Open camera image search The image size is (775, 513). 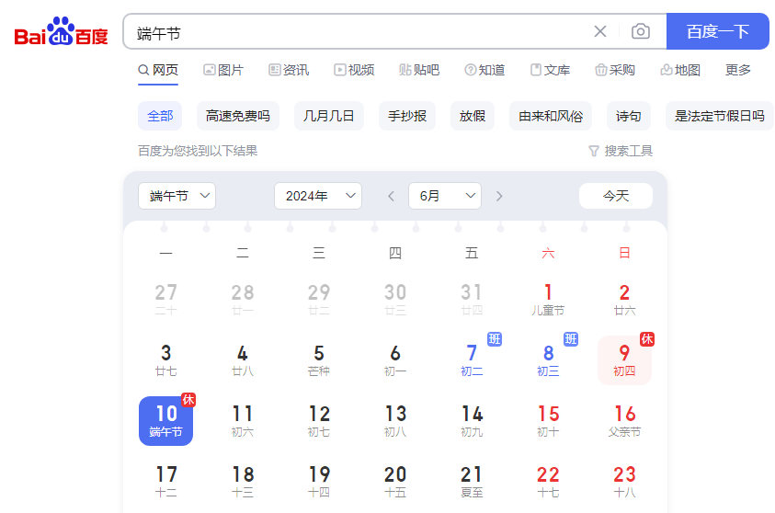[x=641, y=31]
